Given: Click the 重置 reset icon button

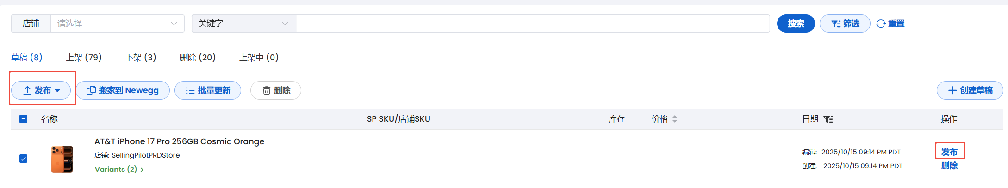Looking at the screenshot, I should point(890,23).
